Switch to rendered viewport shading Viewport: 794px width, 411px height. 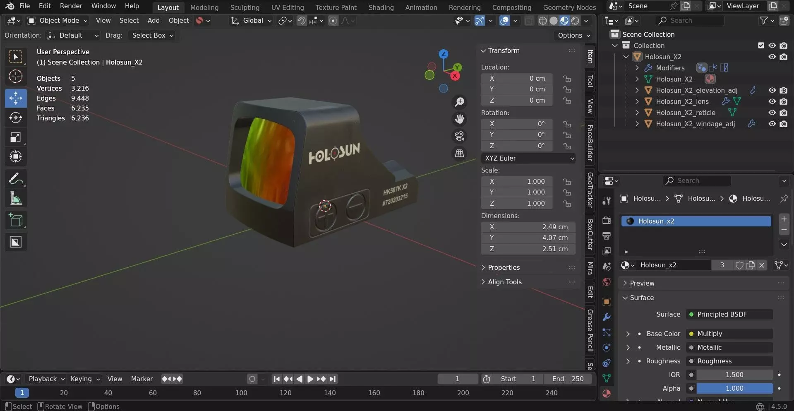575,21
